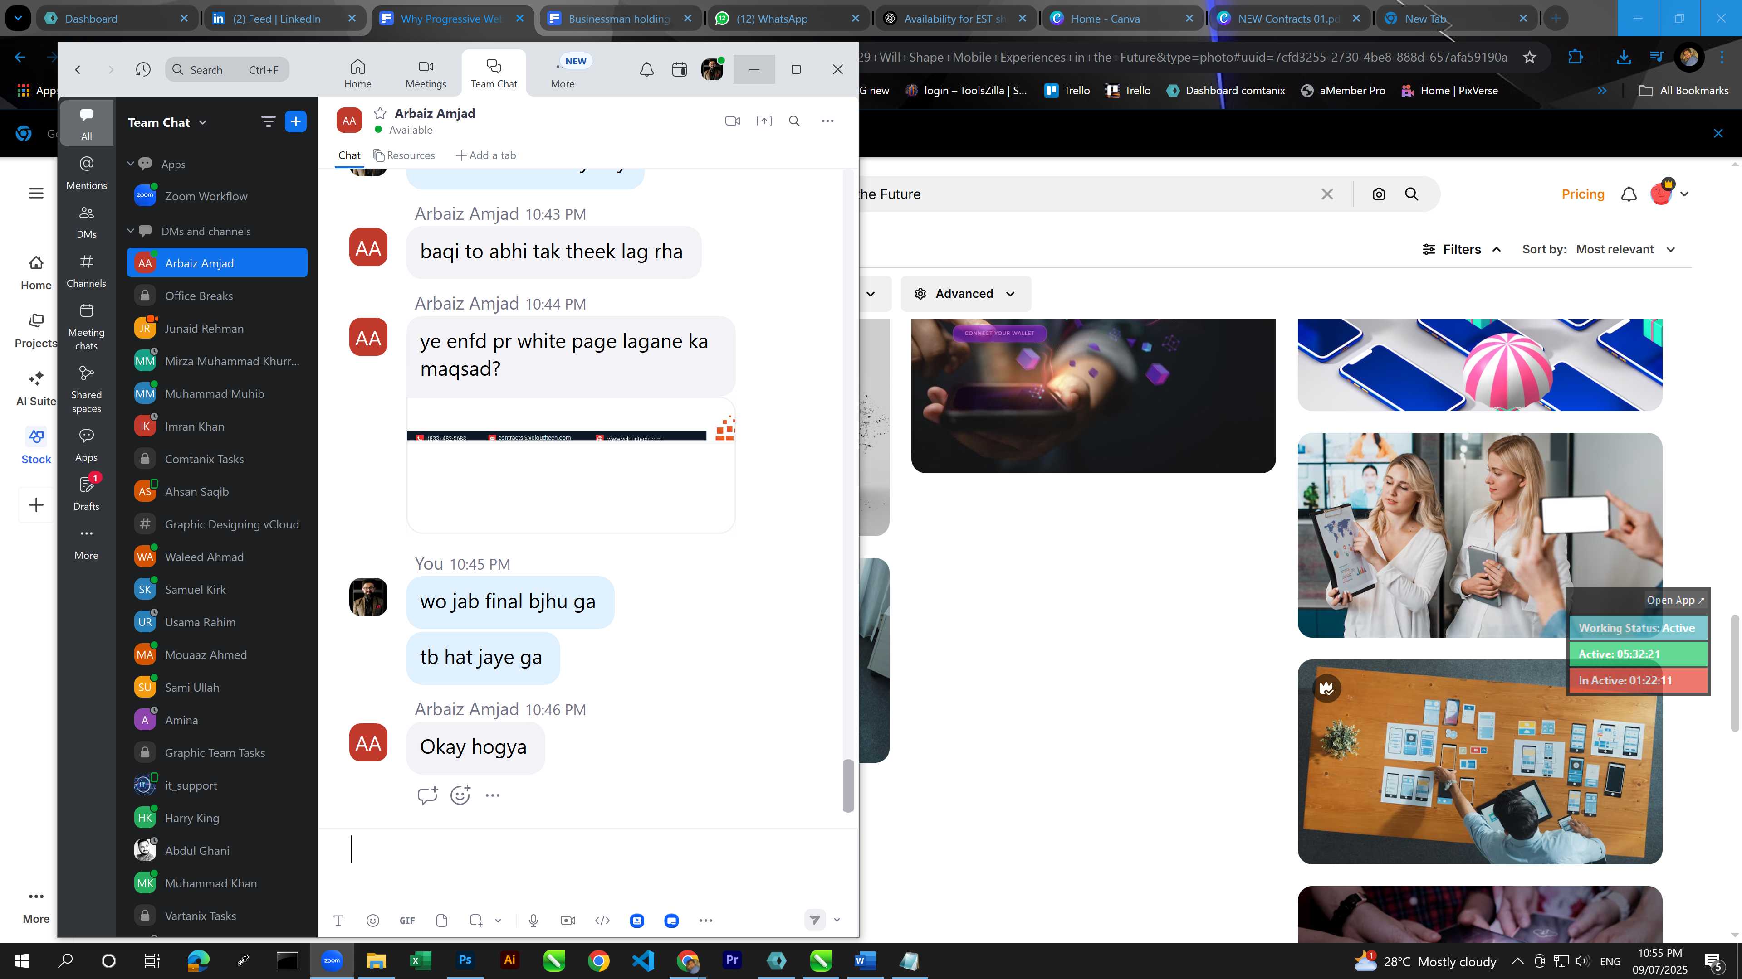The width and height of the screenshot is (1742, 979).
Task: Open two women with clipboard stock photo
Action: [x=1480, y=535]
